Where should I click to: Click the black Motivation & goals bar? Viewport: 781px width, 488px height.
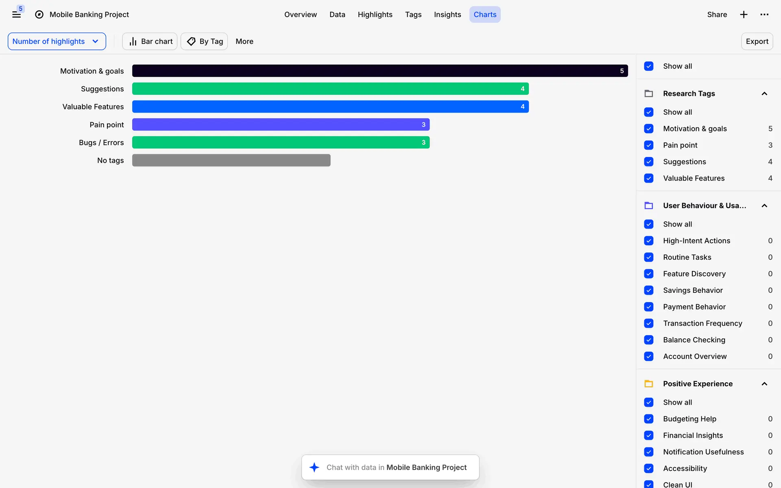click(x=380, y=71)
